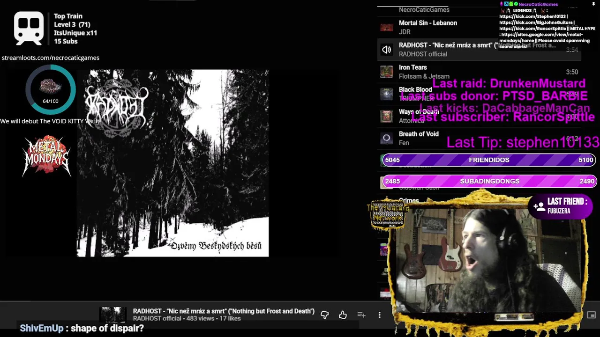Open Mortal Sin - Lebanon thumbnail in queue
Image resolution: width=600 pixels, height=337 pixels.
coord(386,27)
